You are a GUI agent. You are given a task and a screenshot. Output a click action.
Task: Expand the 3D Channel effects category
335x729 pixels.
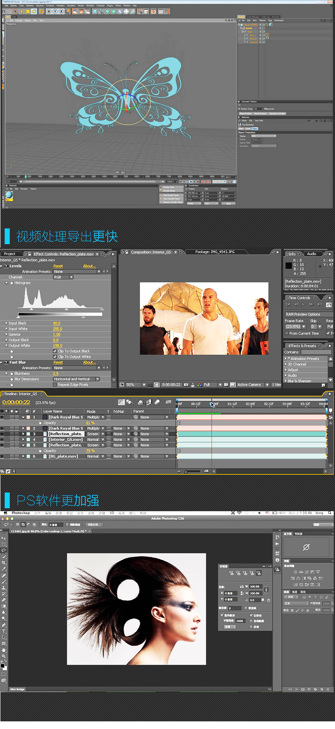click(286, 364)
